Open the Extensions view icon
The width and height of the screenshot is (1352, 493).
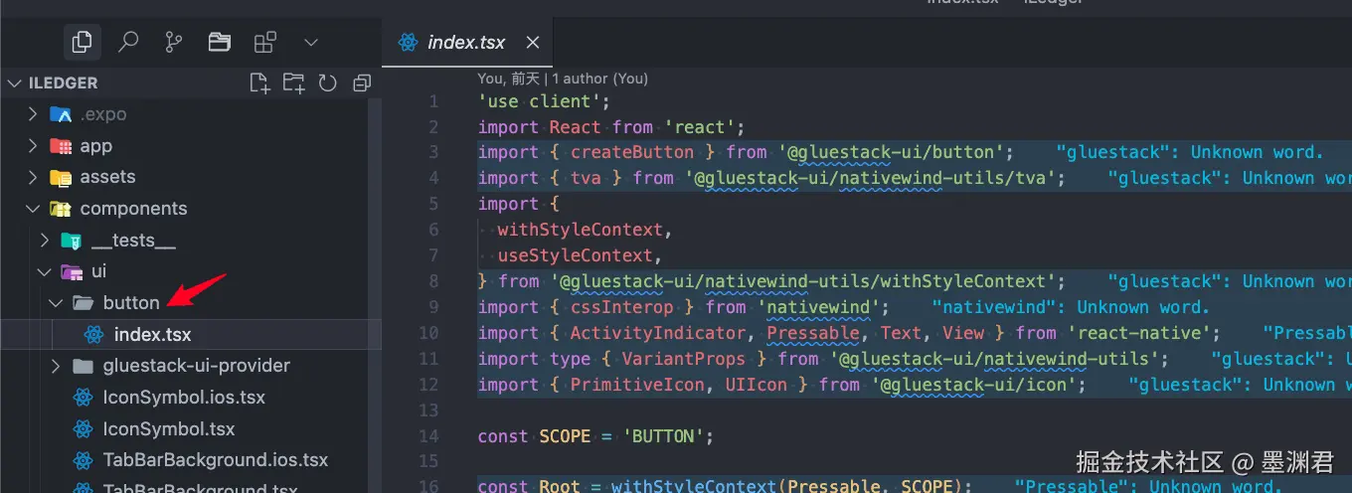pos(264,42)
